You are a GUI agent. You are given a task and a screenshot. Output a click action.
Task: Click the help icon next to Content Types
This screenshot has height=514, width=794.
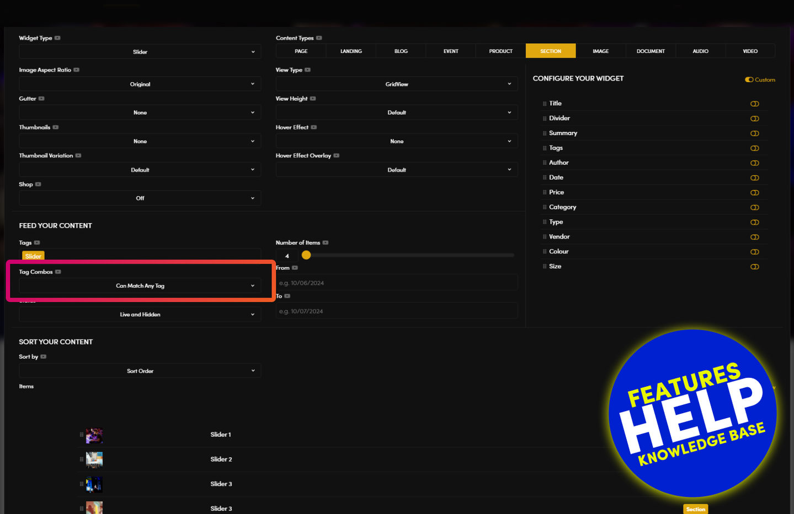[x=319, y=38]
